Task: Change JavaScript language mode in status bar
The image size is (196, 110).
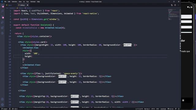Action: click(x=163, y=109)
